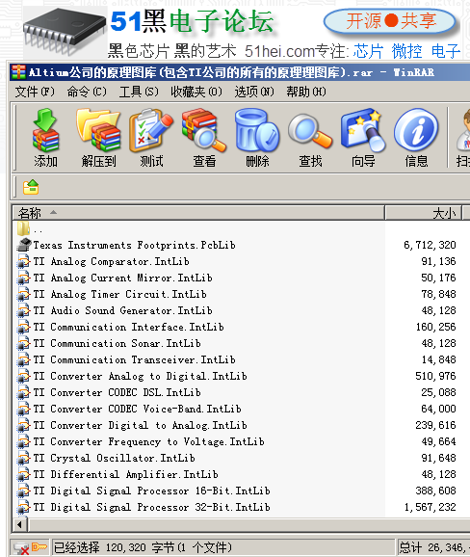
Task: Run the 测试 (Test) archive icon
Action: pyautogui.click(x=151, y=138)
